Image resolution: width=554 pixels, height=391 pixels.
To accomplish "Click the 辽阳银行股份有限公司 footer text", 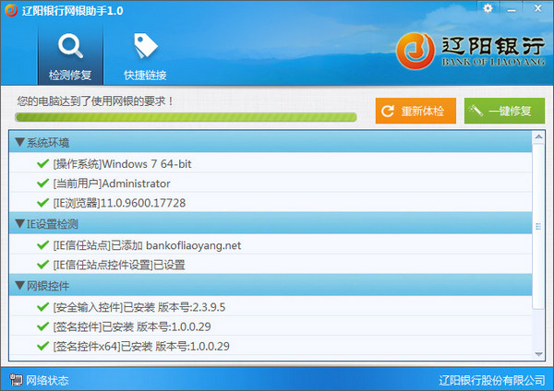I will point(492,381).
